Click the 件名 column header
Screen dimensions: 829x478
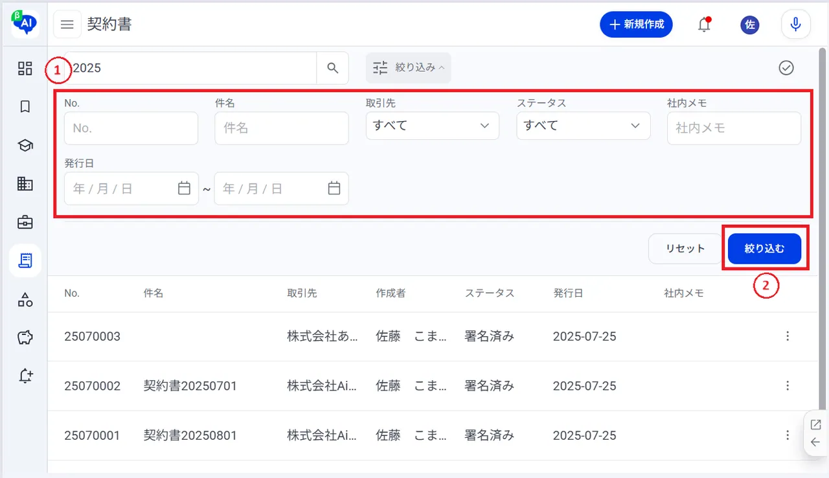pyautogui.click(x=153, y=293)
